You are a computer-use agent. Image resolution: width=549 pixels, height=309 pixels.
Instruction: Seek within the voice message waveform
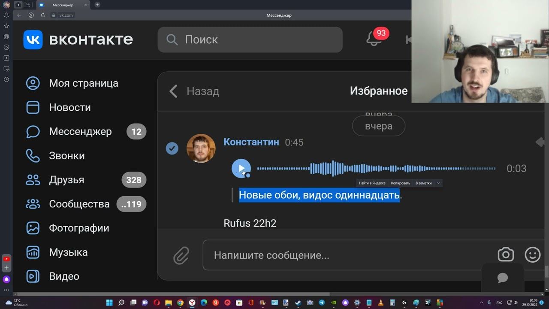[376, 168]
